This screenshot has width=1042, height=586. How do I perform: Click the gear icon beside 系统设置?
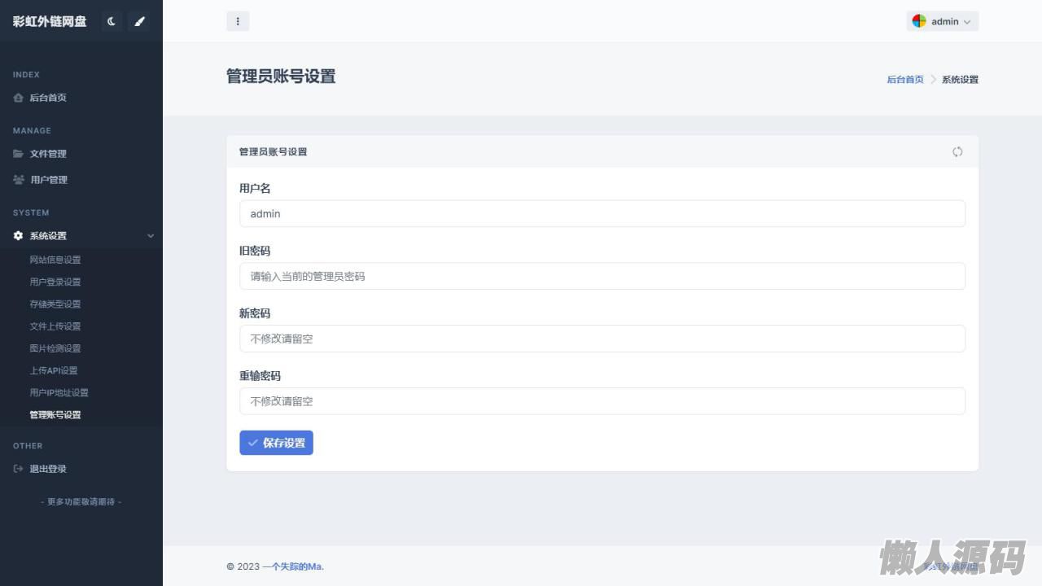coord(19,236)
